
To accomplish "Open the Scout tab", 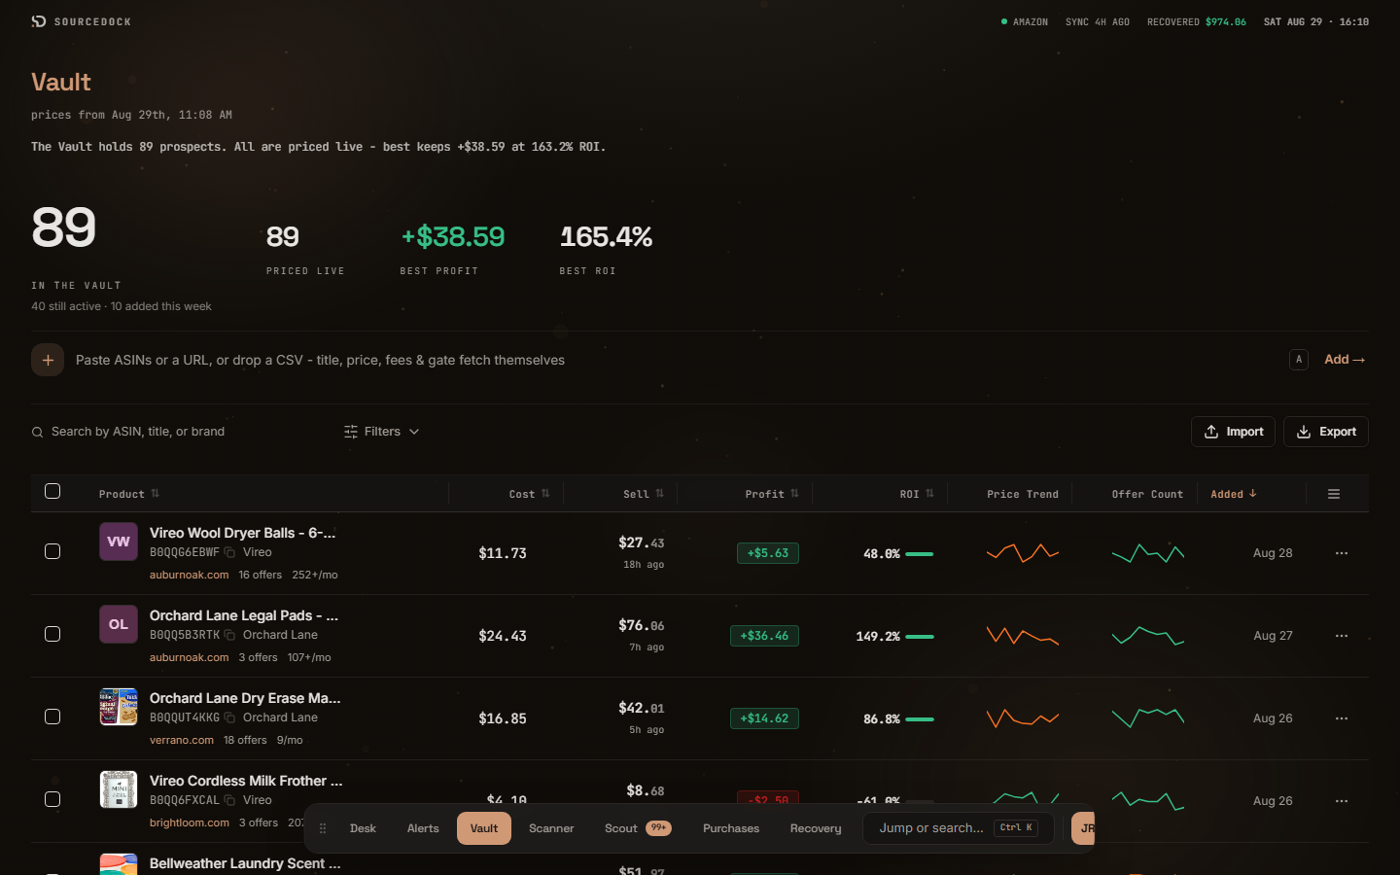I will 638,828.
